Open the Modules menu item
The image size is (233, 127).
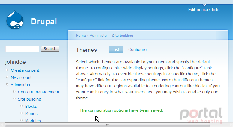pyautogui.click(x=33, y=121)
